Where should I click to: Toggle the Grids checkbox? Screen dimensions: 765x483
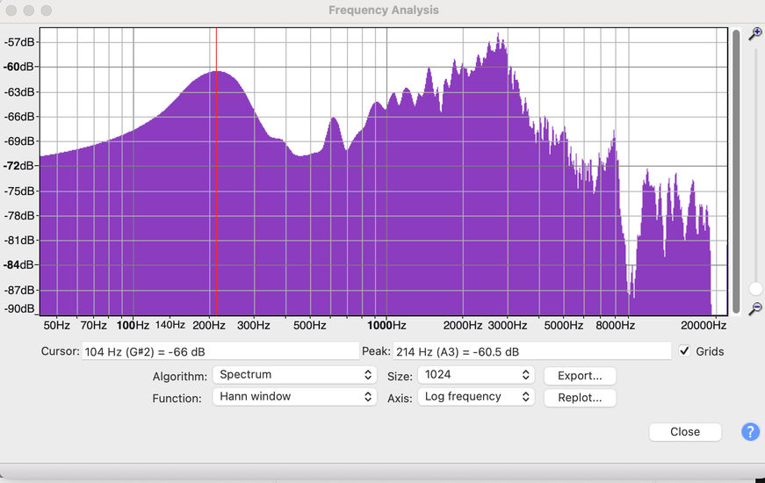point(685,351)
